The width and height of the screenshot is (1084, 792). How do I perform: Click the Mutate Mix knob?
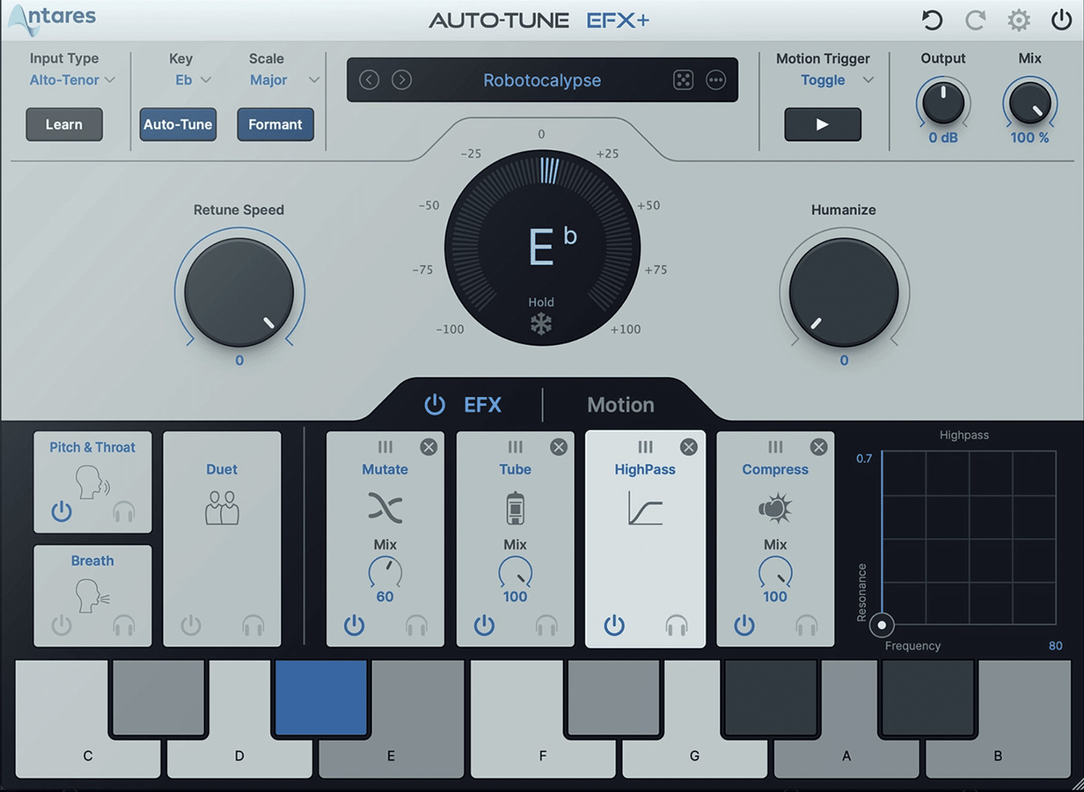(385, 573)
